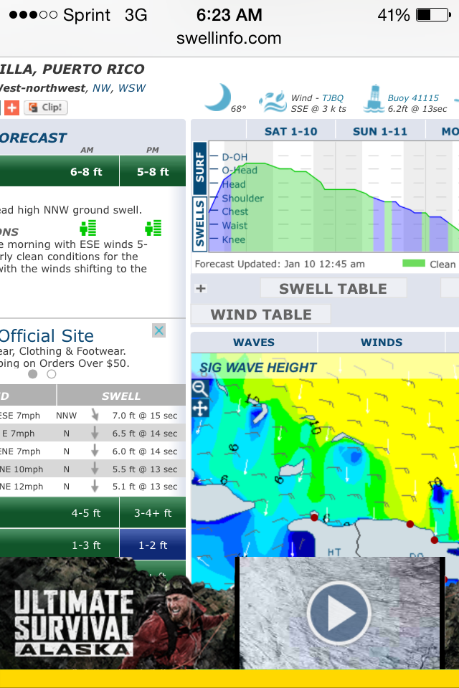The height and width of the screenshot is (688, 459).
Task: Click the ESE 7mph wind cell
Action: click(x=20, y=415)
